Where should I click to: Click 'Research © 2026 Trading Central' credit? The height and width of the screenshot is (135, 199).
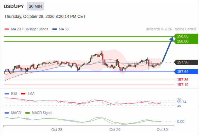click(x=171, y=29)
